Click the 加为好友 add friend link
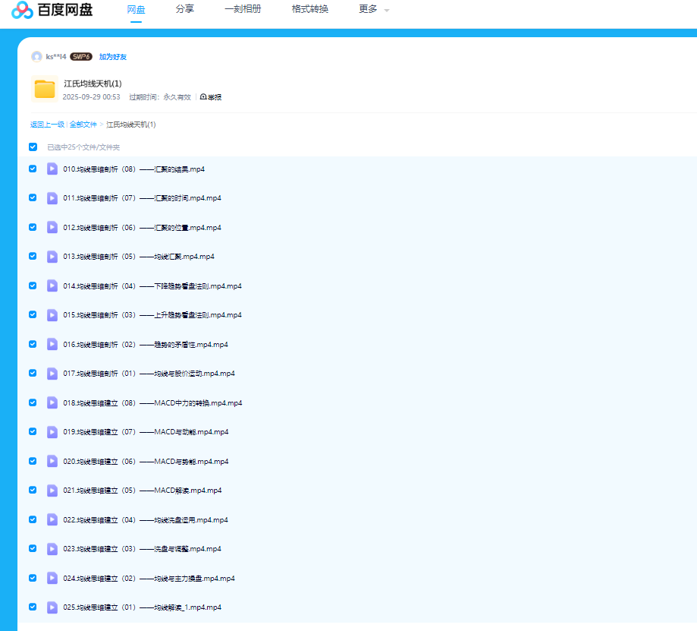697x631 pixels. pyautogui.click(x=113, y=57)
